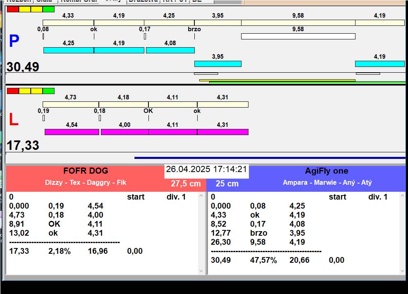Click the date and time stamp box
Screen dimensions: 408x294
[x=206, y=170]
